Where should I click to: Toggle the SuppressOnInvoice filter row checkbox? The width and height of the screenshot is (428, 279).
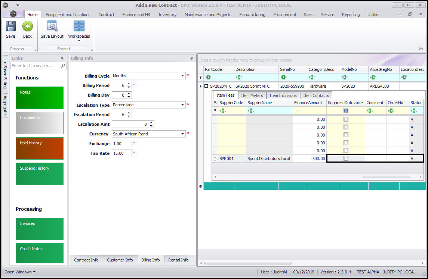point(346,110)
